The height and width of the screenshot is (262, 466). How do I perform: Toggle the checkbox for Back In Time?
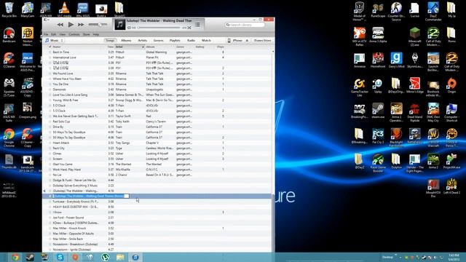[x=50, y=52]
